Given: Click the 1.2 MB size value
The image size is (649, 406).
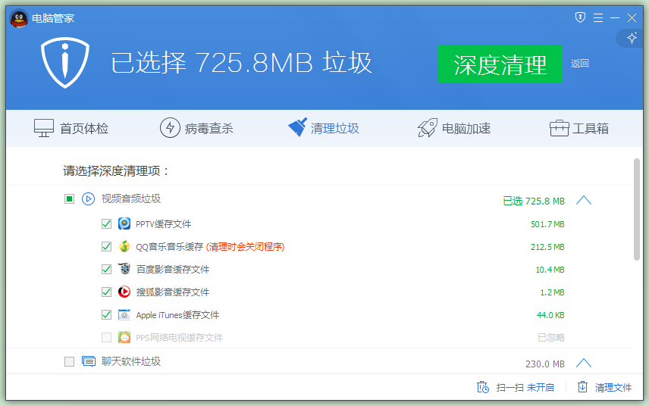Looking at the screenshot, I should (552, 292).
